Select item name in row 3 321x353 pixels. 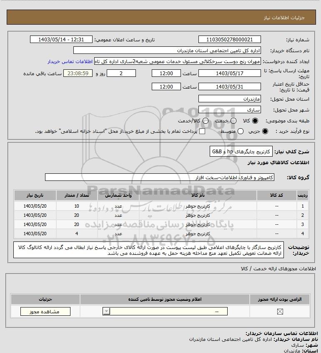click(198, 224)
